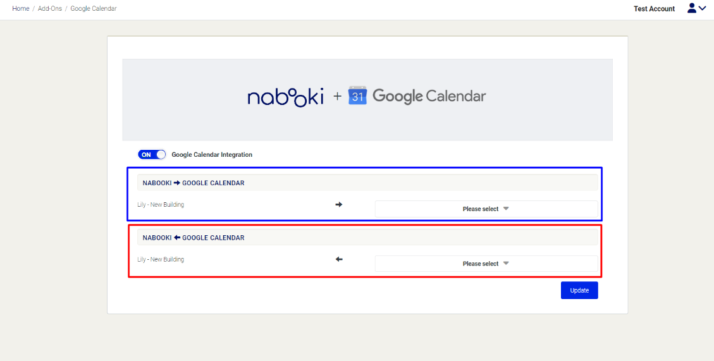Open the Please select dropdown under Nabooki to Google Calendar
The image size is (714, 361).
(486, 209)
